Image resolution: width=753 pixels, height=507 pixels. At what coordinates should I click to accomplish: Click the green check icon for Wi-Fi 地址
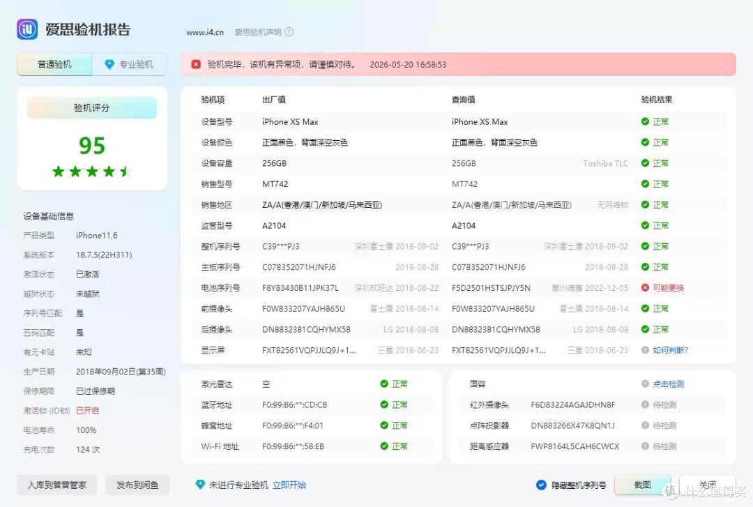coord(383,446)
